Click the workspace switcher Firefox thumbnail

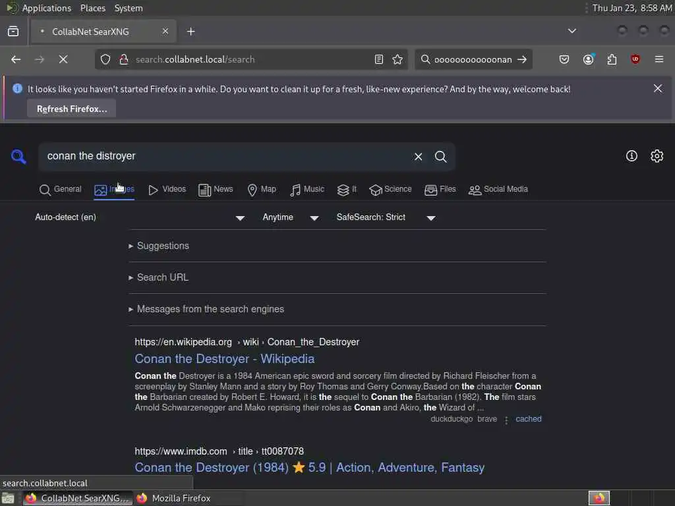click(x=599, y=498)
